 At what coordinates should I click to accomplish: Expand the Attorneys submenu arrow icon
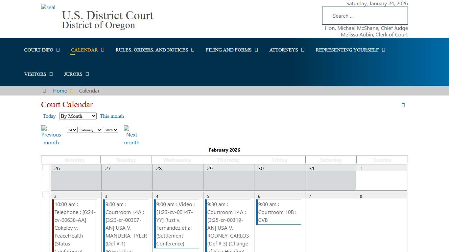click(x=303, y=50)
